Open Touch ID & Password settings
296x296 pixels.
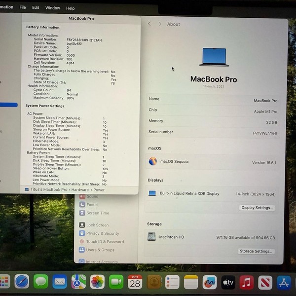(102, 241)
